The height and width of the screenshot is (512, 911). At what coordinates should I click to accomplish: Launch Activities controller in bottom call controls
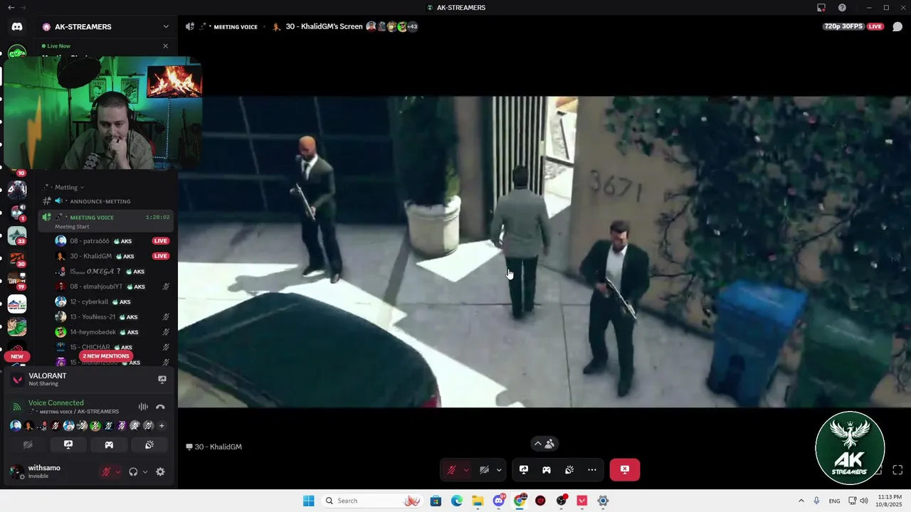coord(547,469)
